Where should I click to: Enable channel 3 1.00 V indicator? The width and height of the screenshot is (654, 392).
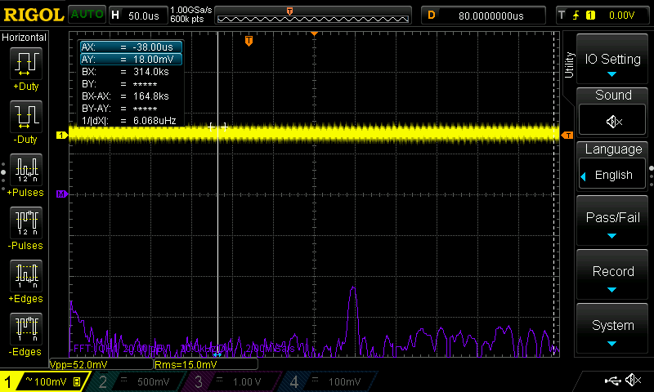[x=231, y=381]
